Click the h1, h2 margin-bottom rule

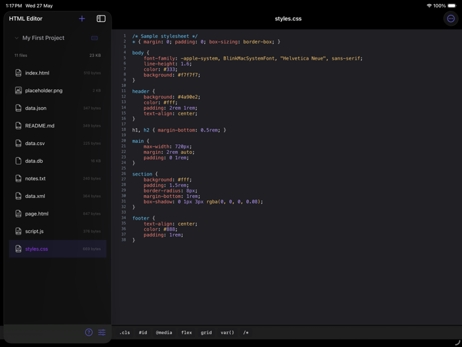[x=179, y=130]
